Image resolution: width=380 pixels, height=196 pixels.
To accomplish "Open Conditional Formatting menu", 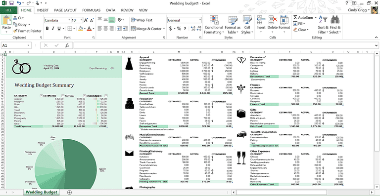I will (214, 25).
